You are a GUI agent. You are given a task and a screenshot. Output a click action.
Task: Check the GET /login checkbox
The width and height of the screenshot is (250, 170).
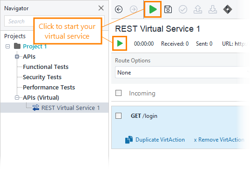click(118, 116)
